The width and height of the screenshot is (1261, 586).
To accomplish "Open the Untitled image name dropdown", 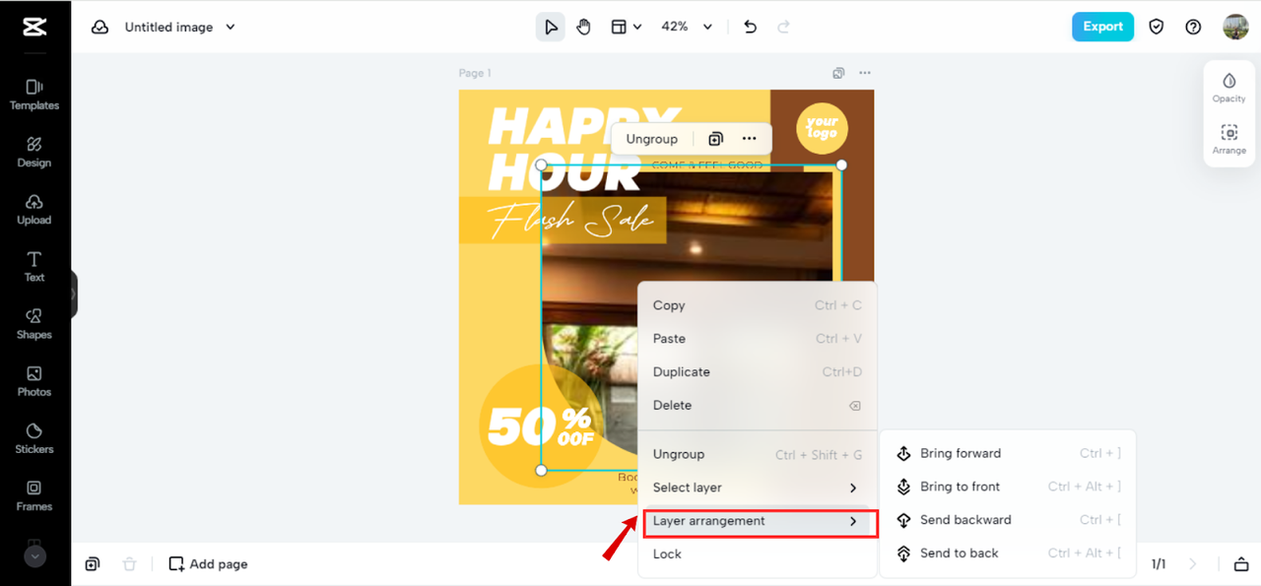I will coord(180,28).
